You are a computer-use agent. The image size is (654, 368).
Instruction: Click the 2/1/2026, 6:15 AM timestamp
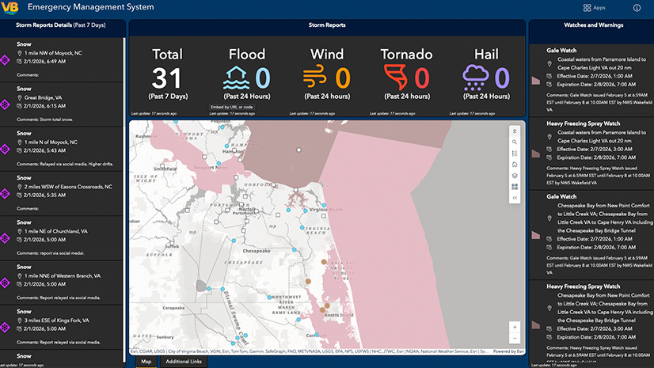[44, 106]
